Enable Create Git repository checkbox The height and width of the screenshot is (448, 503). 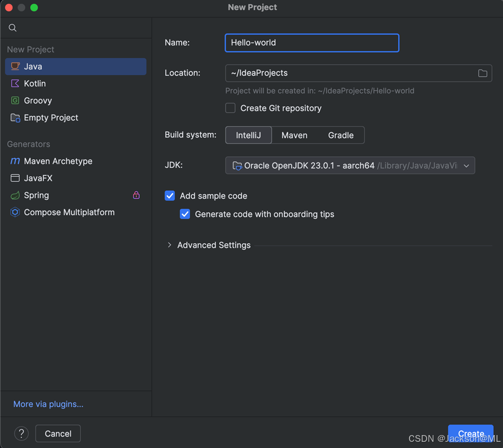tap(231, 108)
